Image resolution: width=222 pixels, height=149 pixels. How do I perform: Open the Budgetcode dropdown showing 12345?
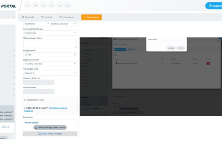(x=50, y=54)
